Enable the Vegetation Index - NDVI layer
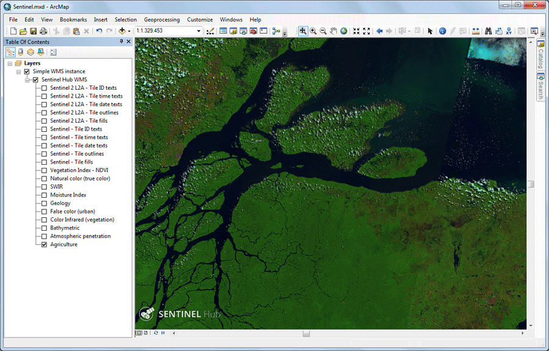 pos(44,170)
